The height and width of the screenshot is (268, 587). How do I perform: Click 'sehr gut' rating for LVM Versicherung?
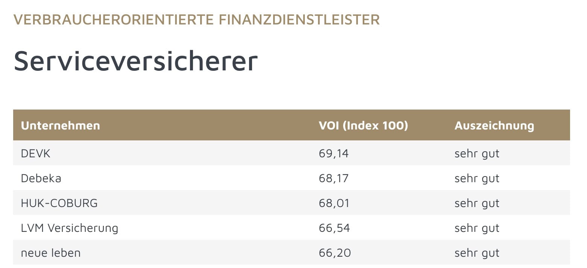[477, 228]
